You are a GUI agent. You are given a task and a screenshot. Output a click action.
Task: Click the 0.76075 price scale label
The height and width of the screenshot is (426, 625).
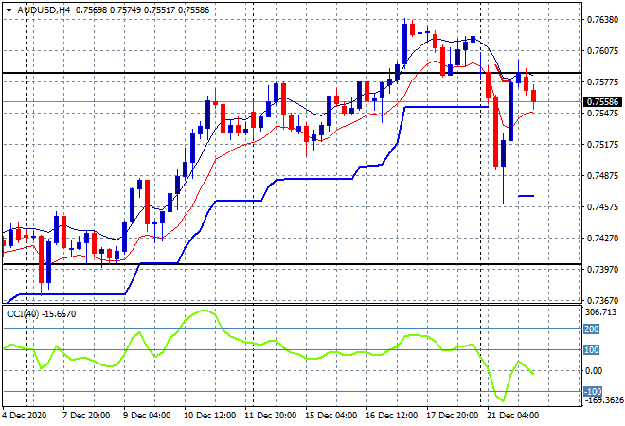(602, 50)
